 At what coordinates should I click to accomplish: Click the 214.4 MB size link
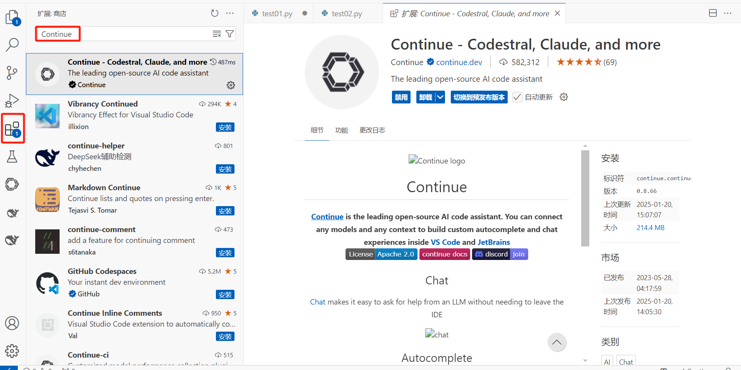point(650,228)
